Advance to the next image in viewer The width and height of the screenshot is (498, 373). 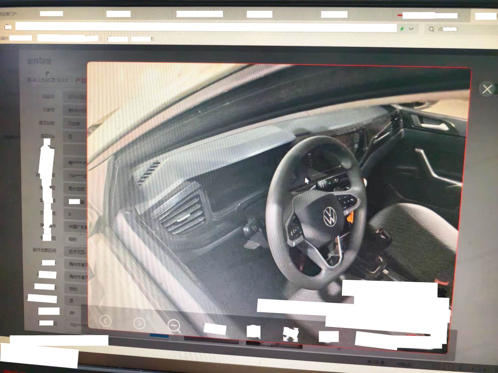click(x=139, y=323)
